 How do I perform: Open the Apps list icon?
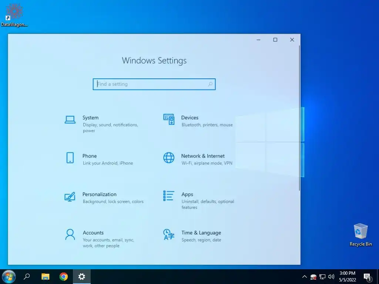point(169,196)
